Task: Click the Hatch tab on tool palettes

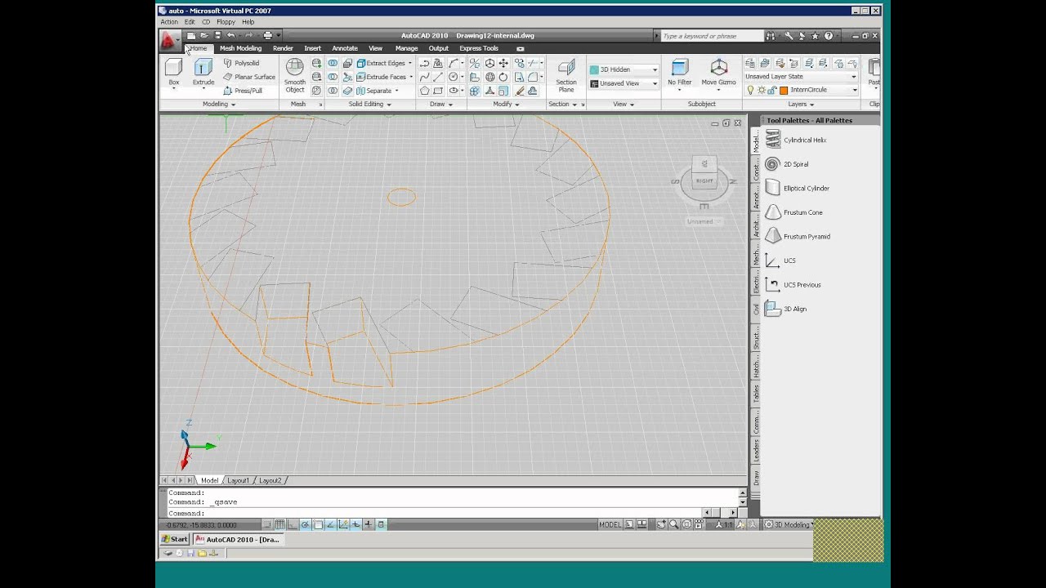Action: pyautogui.click(x=756, y=366)
